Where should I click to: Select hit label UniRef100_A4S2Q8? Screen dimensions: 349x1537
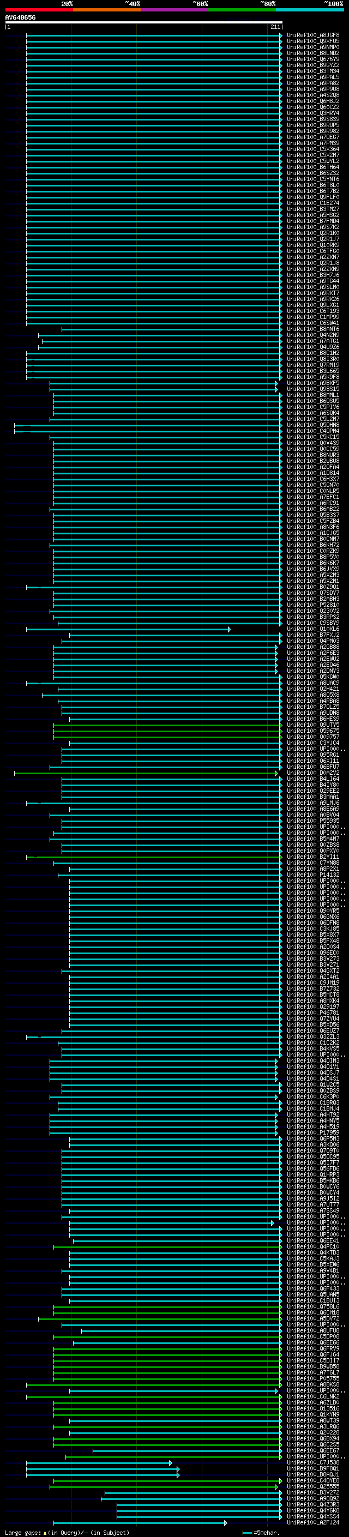point(312,95)
